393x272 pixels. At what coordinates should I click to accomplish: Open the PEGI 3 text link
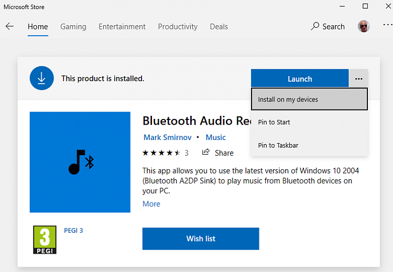coord(73,231)
